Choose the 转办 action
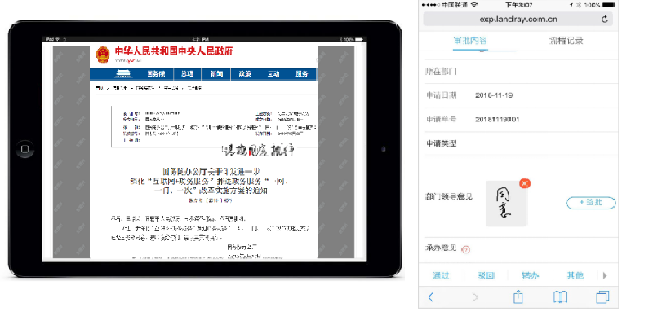Screen dimensions: 653x321 click(x=530, y=275)
